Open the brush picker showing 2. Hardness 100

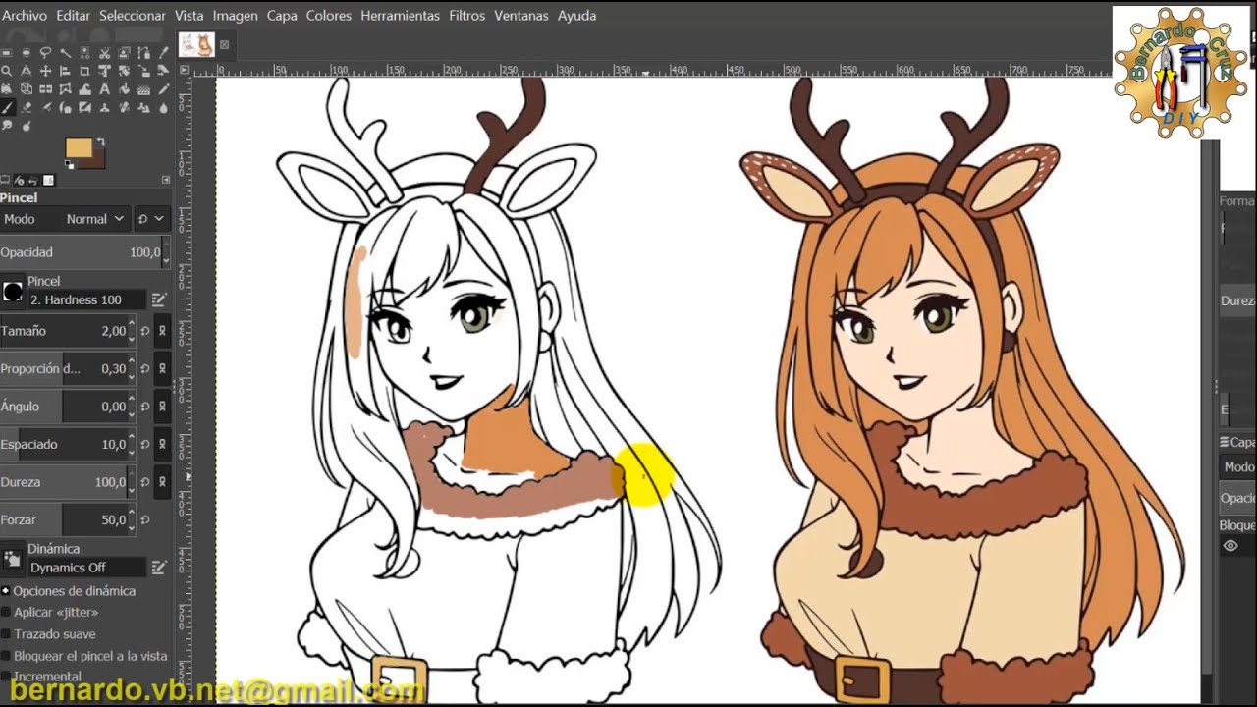[13, 292]
